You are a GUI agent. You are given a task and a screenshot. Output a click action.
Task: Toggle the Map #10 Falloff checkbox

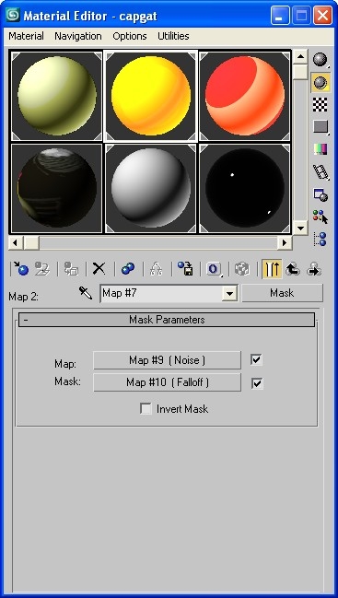coord(257,383)
